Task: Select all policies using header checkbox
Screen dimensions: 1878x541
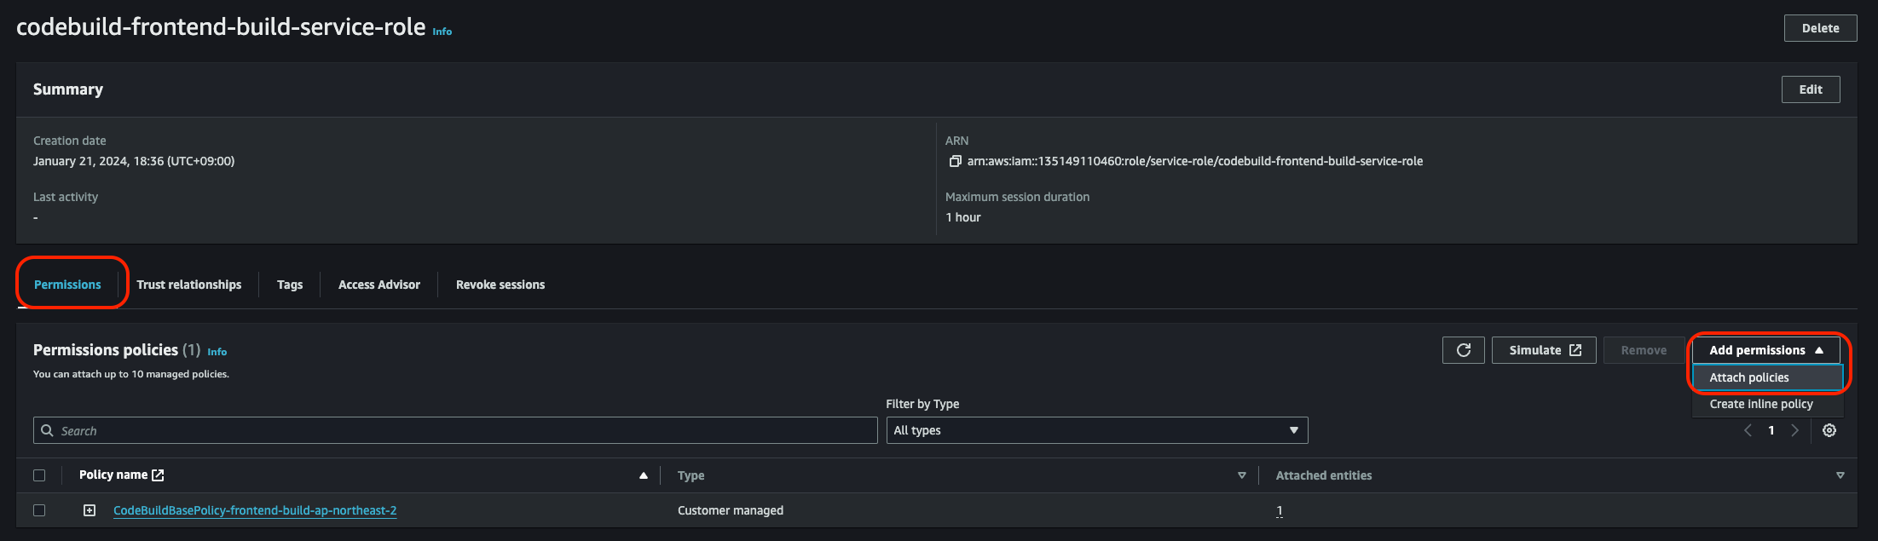Action: [39, 475]
